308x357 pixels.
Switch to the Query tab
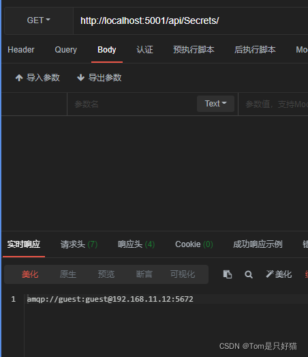(66, 50)
